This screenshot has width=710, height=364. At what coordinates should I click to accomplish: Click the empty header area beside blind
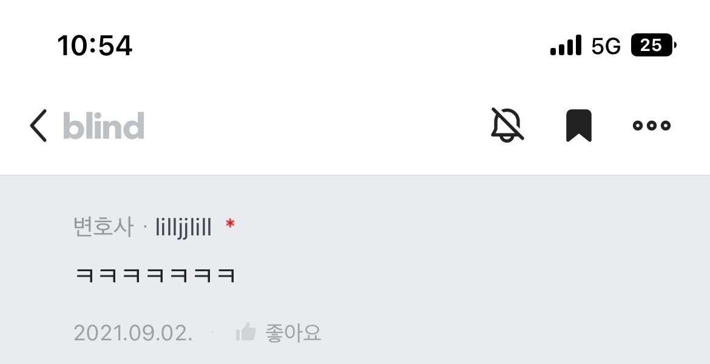point(317,126)
